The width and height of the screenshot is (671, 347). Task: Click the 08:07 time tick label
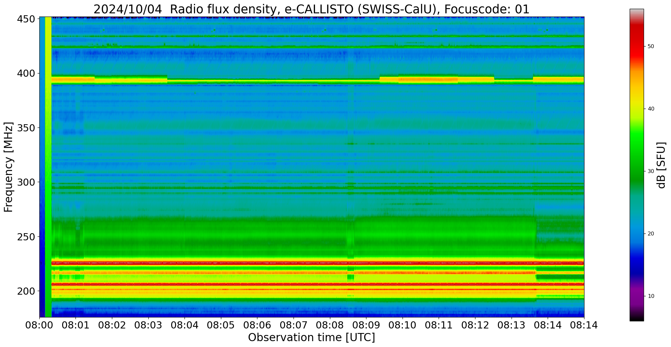[294, 325]
